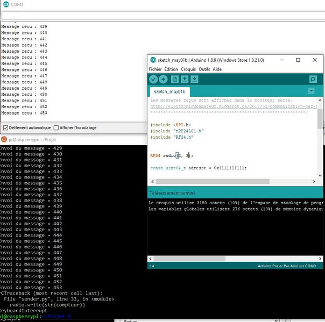Open the Fichier menu
Image resolution: width=325 pixels, height=322 pixels.
(x=155, y=69)
